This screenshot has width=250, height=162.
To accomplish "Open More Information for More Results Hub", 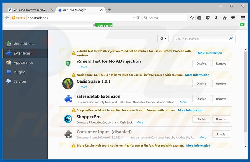I will (x=198, y=146).
